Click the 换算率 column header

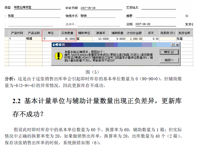pyautogui.click(x=101, y=33)
